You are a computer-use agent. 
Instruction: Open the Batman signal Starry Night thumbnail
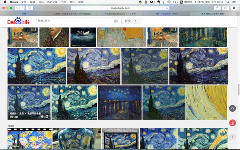[x=202, y=138]
